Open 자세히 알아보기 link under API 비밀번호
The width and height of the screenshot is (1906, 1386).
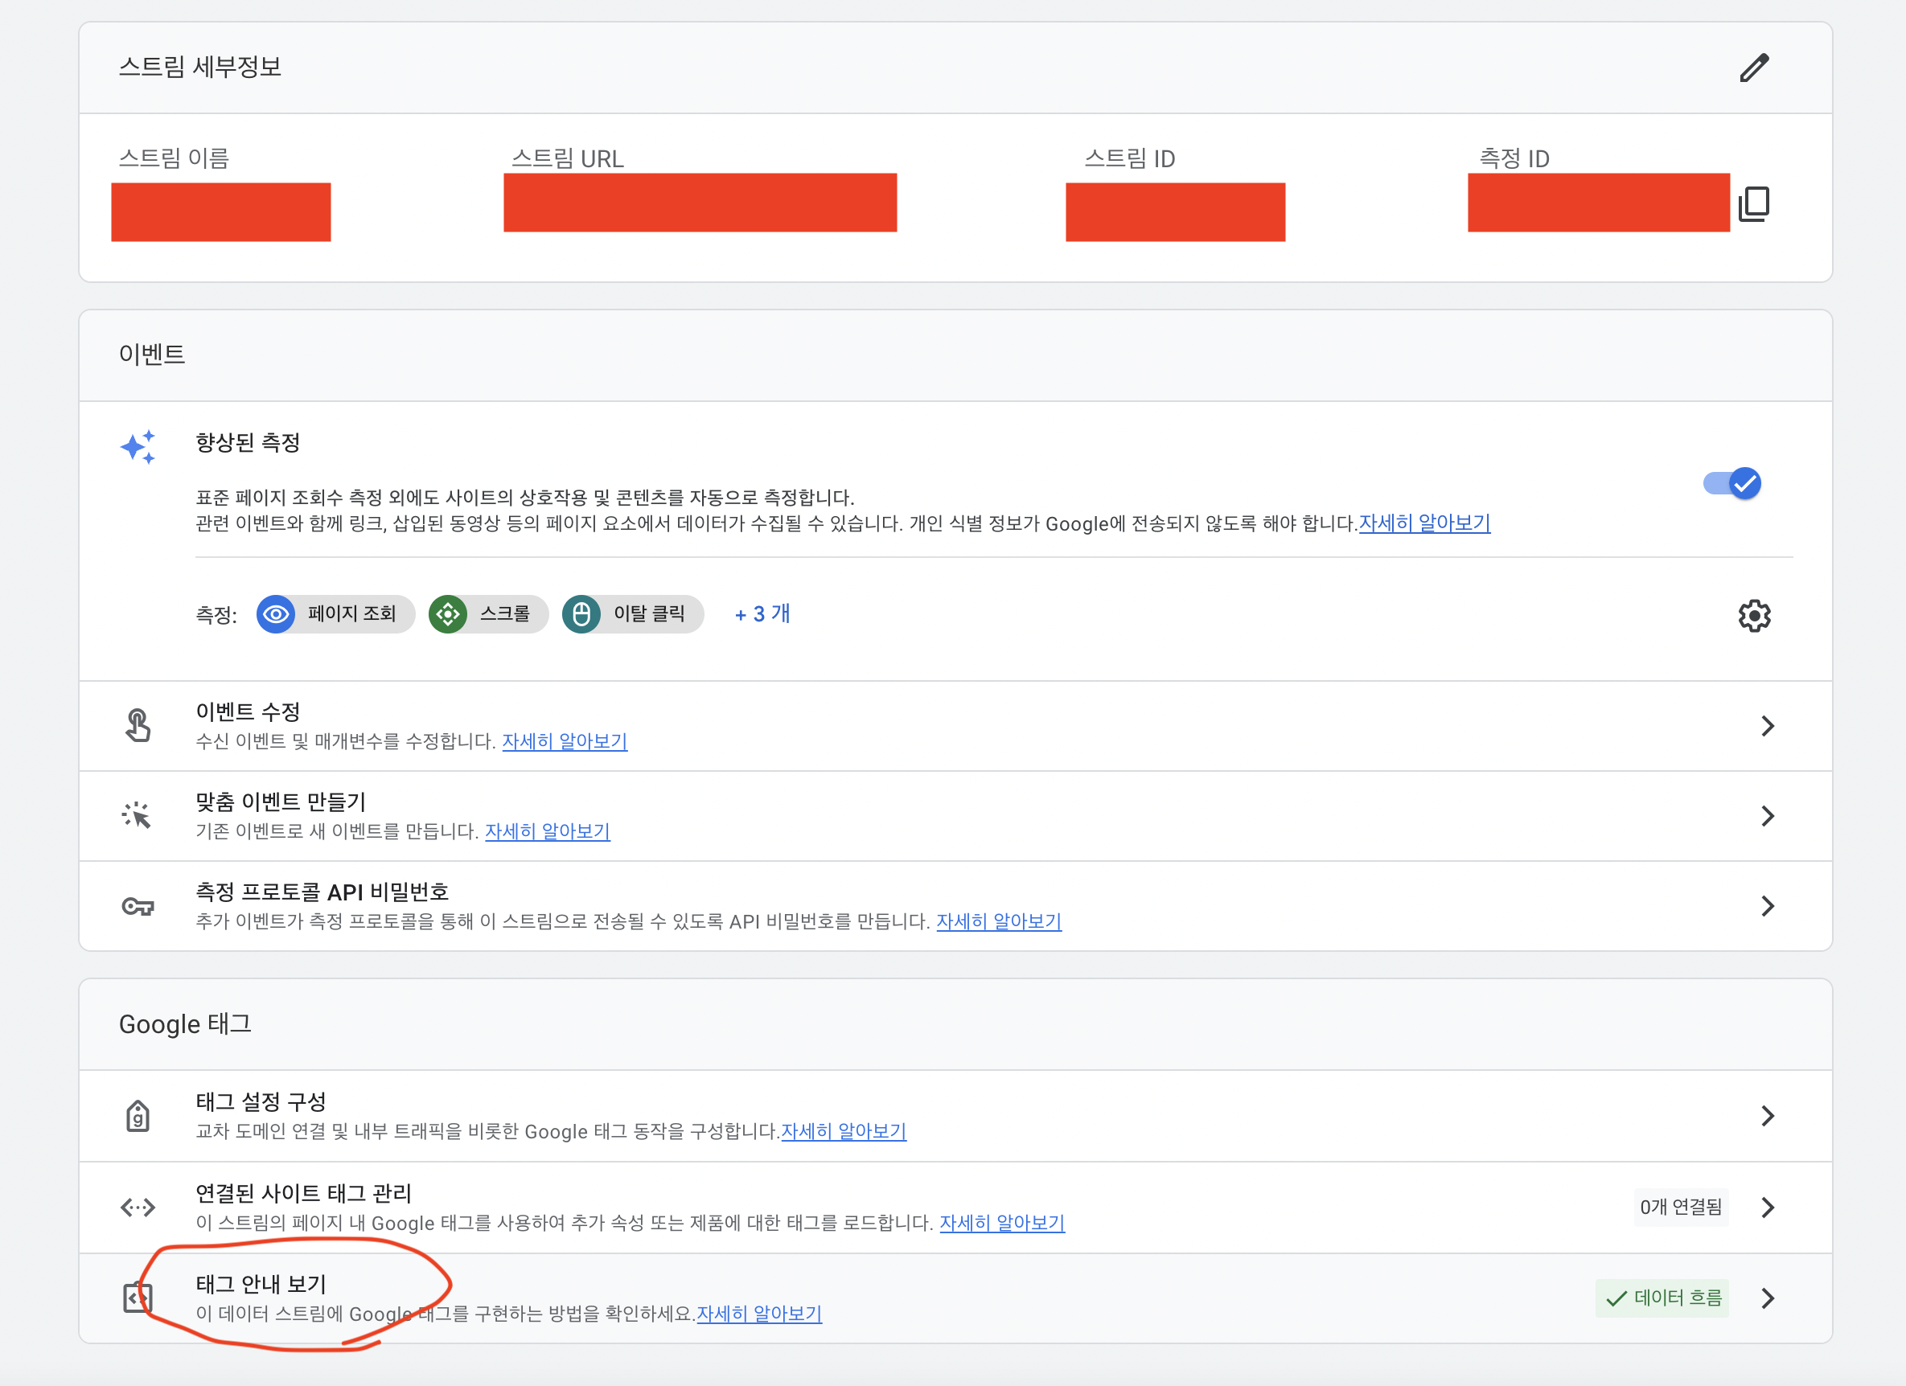(x=999, y=921)
